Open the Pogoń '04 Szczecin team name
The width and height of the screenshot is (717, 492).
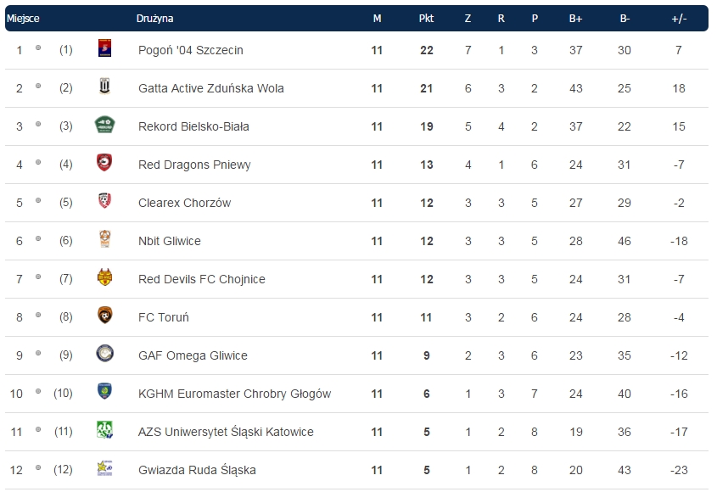[x=190, y=50]
